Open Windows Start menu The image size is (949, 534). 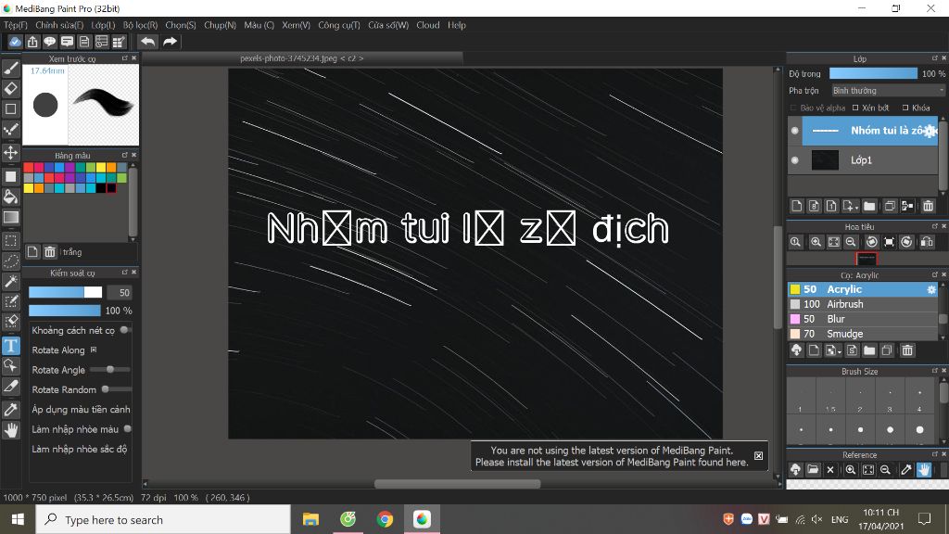click(18, 519)
